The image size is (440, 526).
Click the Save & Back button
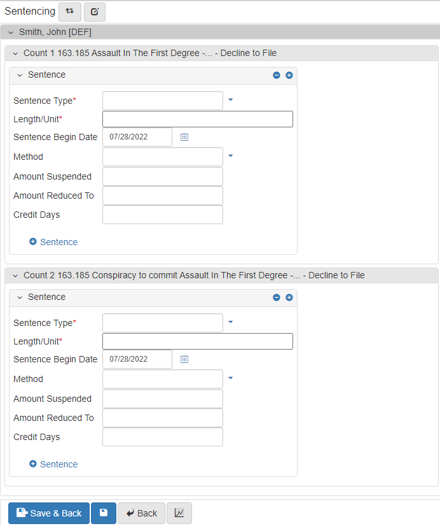pyautogui.click(x=49, y=513)
